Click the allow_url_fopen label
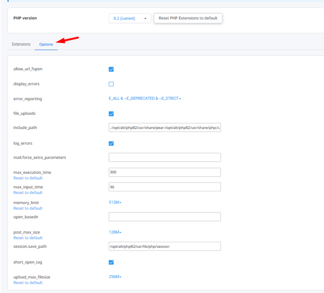This screenshot has width=324, height=293. tap(28, 69)
